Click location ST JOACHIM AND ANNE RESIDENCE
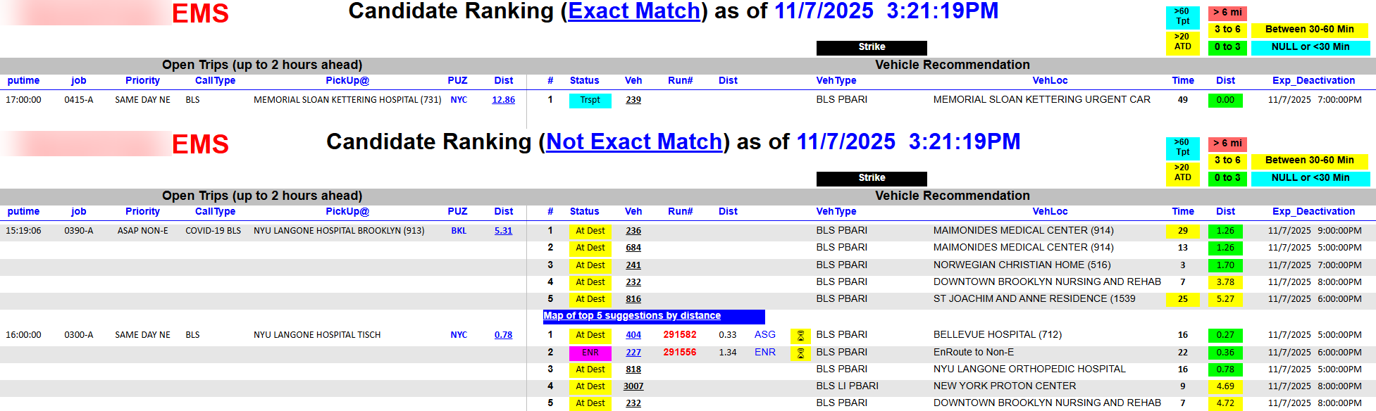1376x411 pixels. click(x=1034, y=299)
